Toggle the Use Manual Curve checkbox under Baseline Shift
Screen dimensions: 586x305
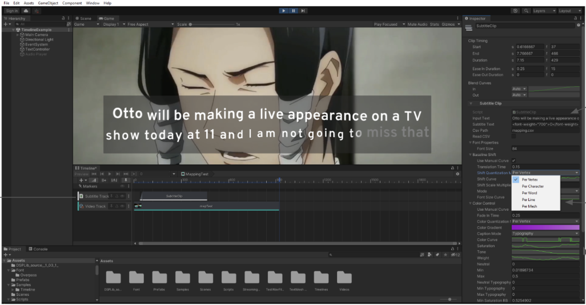[x=514, y=160]
